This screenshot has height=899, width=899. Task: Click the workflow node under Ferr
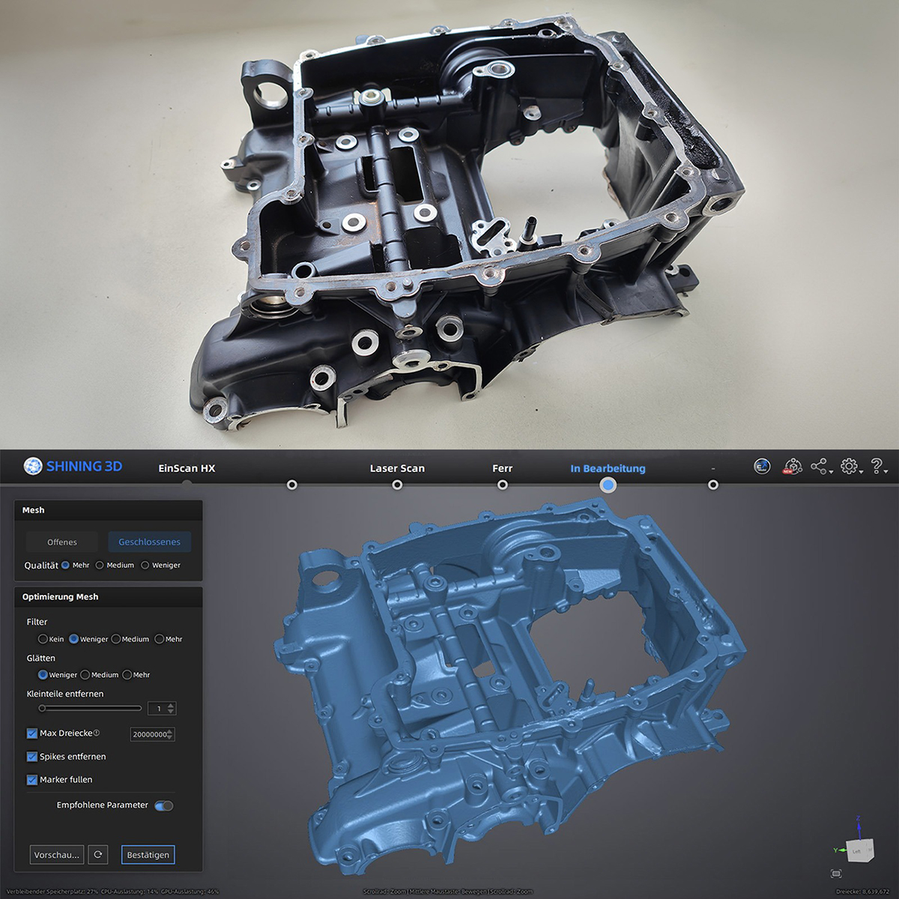503,485
